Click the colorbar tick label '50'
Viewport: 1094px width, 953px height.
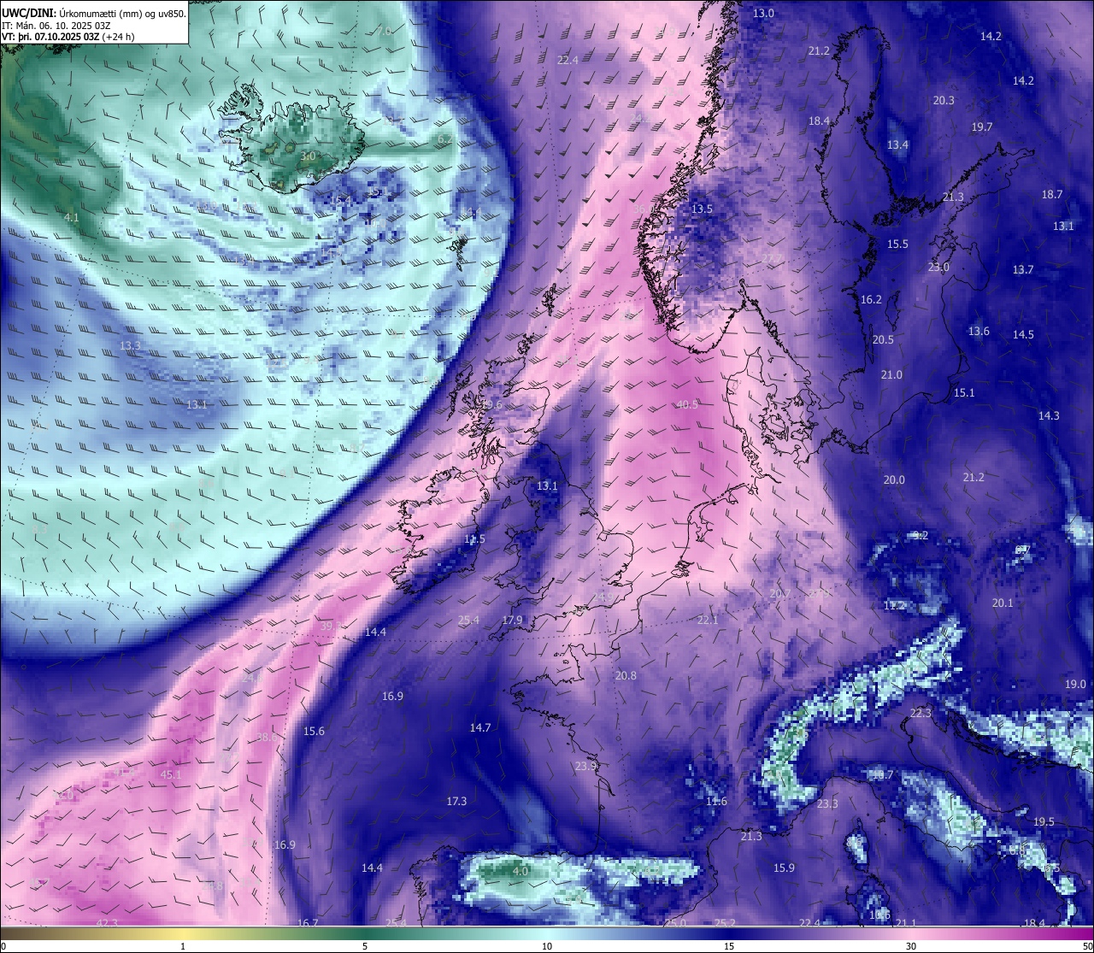[x=1086, y=946]
